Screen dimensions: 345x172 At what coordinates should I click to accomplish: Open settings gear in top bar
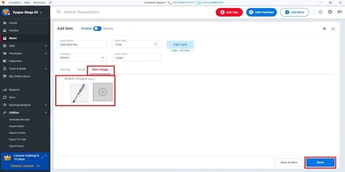coord(330,12)
